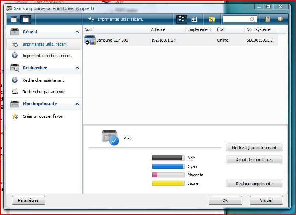
Task: Click the printer magnifier icon beside Rechercher
Action: (15, 68)
